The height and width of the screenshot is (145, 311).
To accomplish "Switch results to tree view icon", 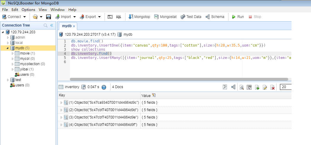I will coord(233,87).
